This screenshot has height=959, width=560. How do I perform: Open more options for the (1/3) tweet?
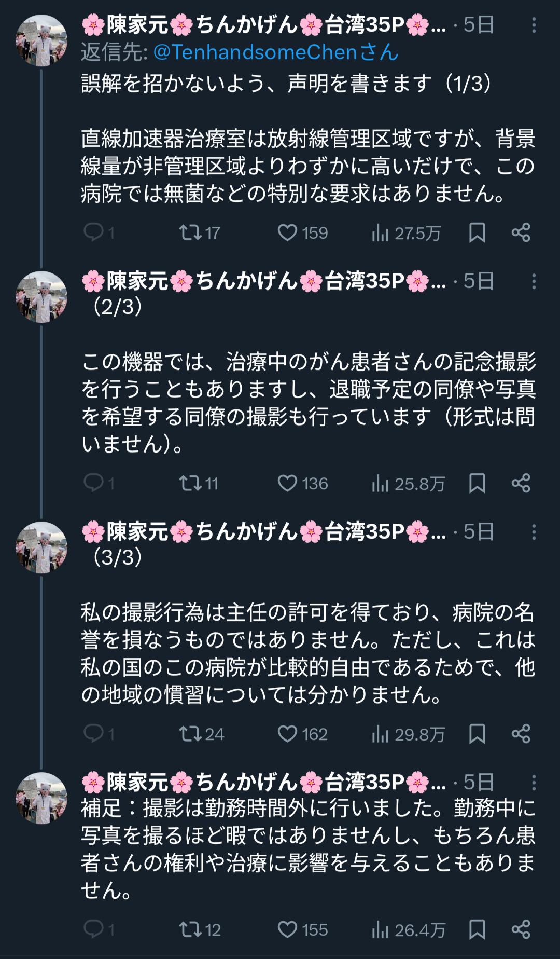(534, 25)
